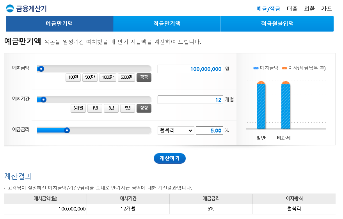Click the 예금금리 slider handle
Screen dimensions: 343x219
tap(67, 131)
